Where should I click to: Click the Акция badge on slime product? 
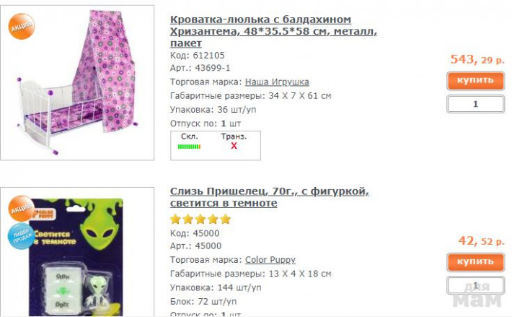pos(21,209)
